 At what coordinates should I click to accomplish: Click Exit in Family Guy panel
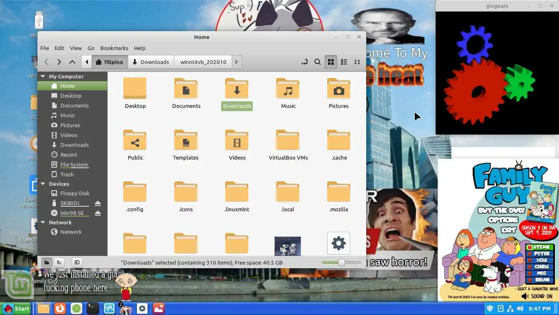click(x=508, y=230)
